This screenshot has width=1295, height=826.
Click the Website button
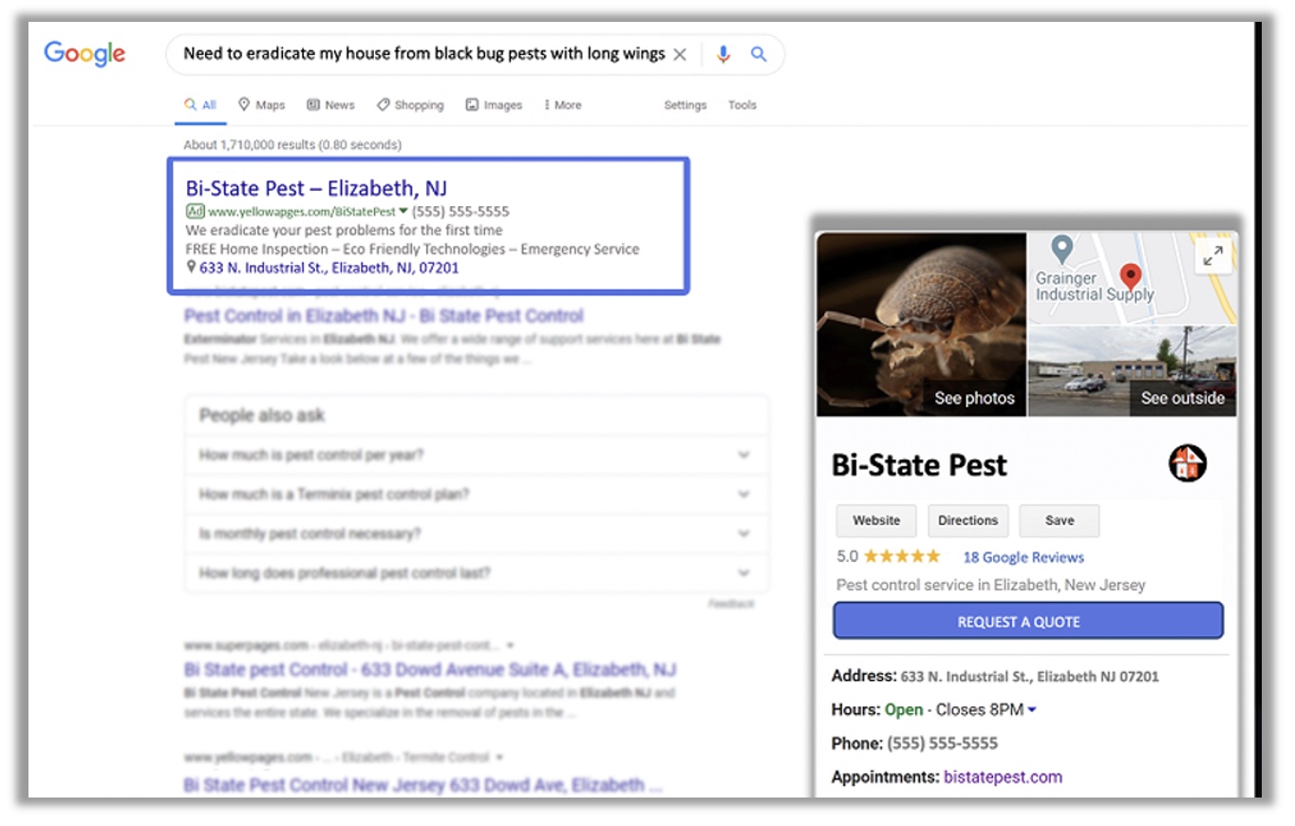click(876, 520)
